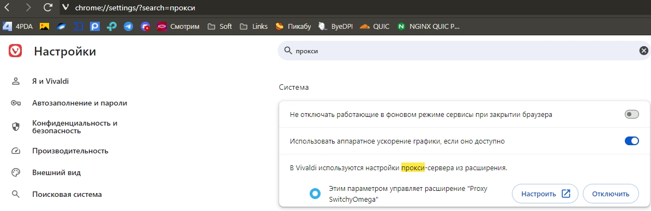Open the blue sigma-icon bookmark
The height and width of the screenshot is (211, 651).
78,27
